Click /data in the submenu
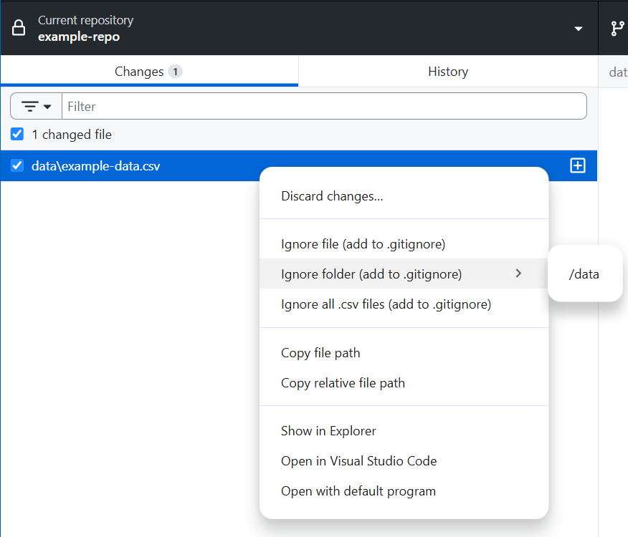The image size is (628, 537). click(584, 274)
